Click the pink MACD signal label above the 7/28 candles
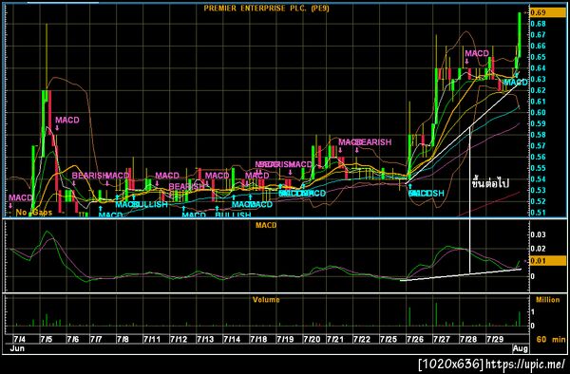 click(477, 53)
